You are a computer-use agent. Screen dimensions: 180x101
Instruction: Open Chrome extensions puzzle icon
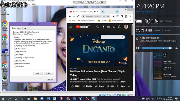coord(113,16)
